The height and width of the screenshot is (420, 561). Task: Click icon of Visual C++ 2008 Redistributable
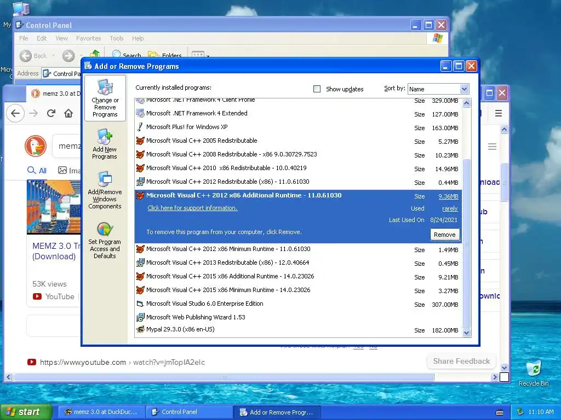(x=140, y=154)
